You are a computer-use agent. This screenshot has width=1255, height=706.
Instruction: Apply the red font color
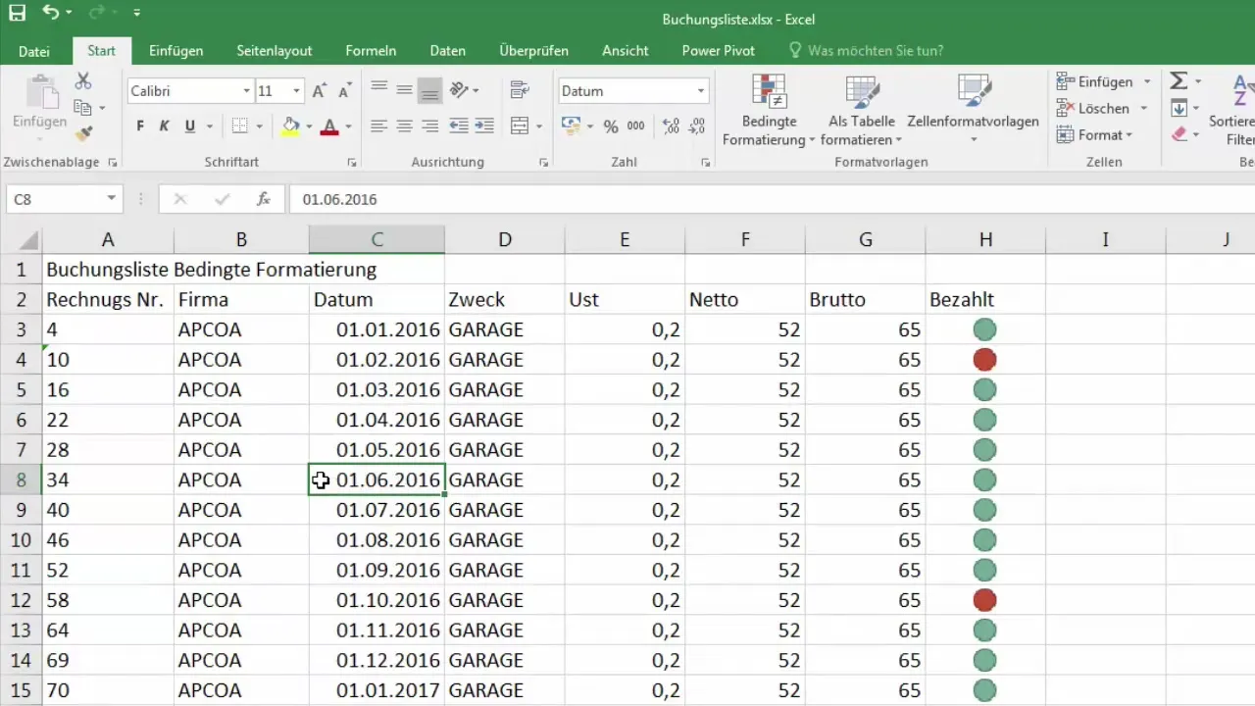click(329, 126)
